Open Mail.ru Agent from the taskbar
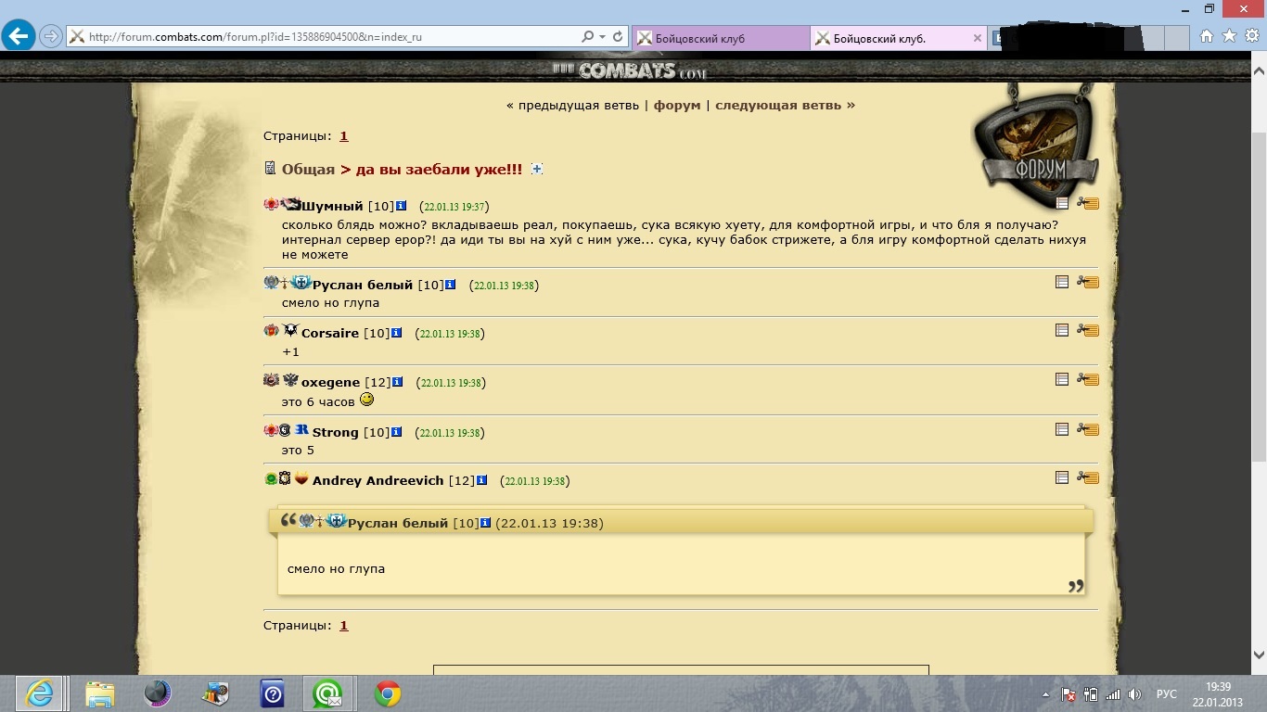This screenshot has height=712, width=1267. click(326, 693)
